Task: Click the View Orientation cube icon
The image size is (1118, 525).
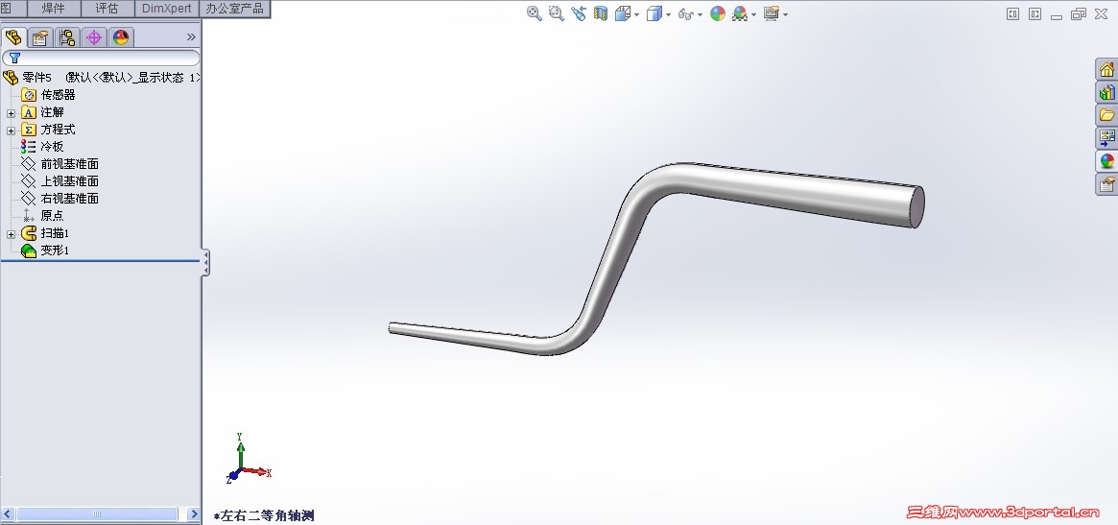Action: coord(623,13)
